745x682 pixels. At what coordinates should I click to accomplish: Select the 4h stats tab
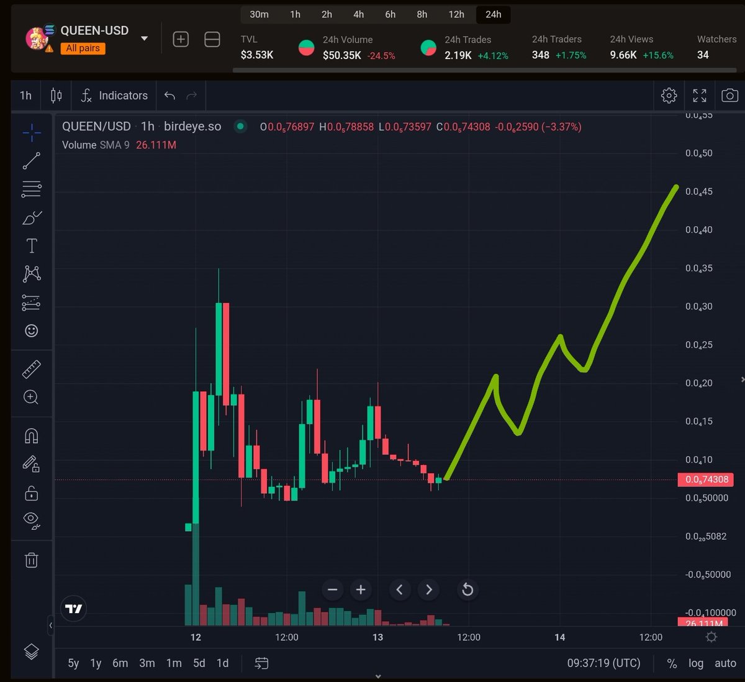click(x=359, y=14)
